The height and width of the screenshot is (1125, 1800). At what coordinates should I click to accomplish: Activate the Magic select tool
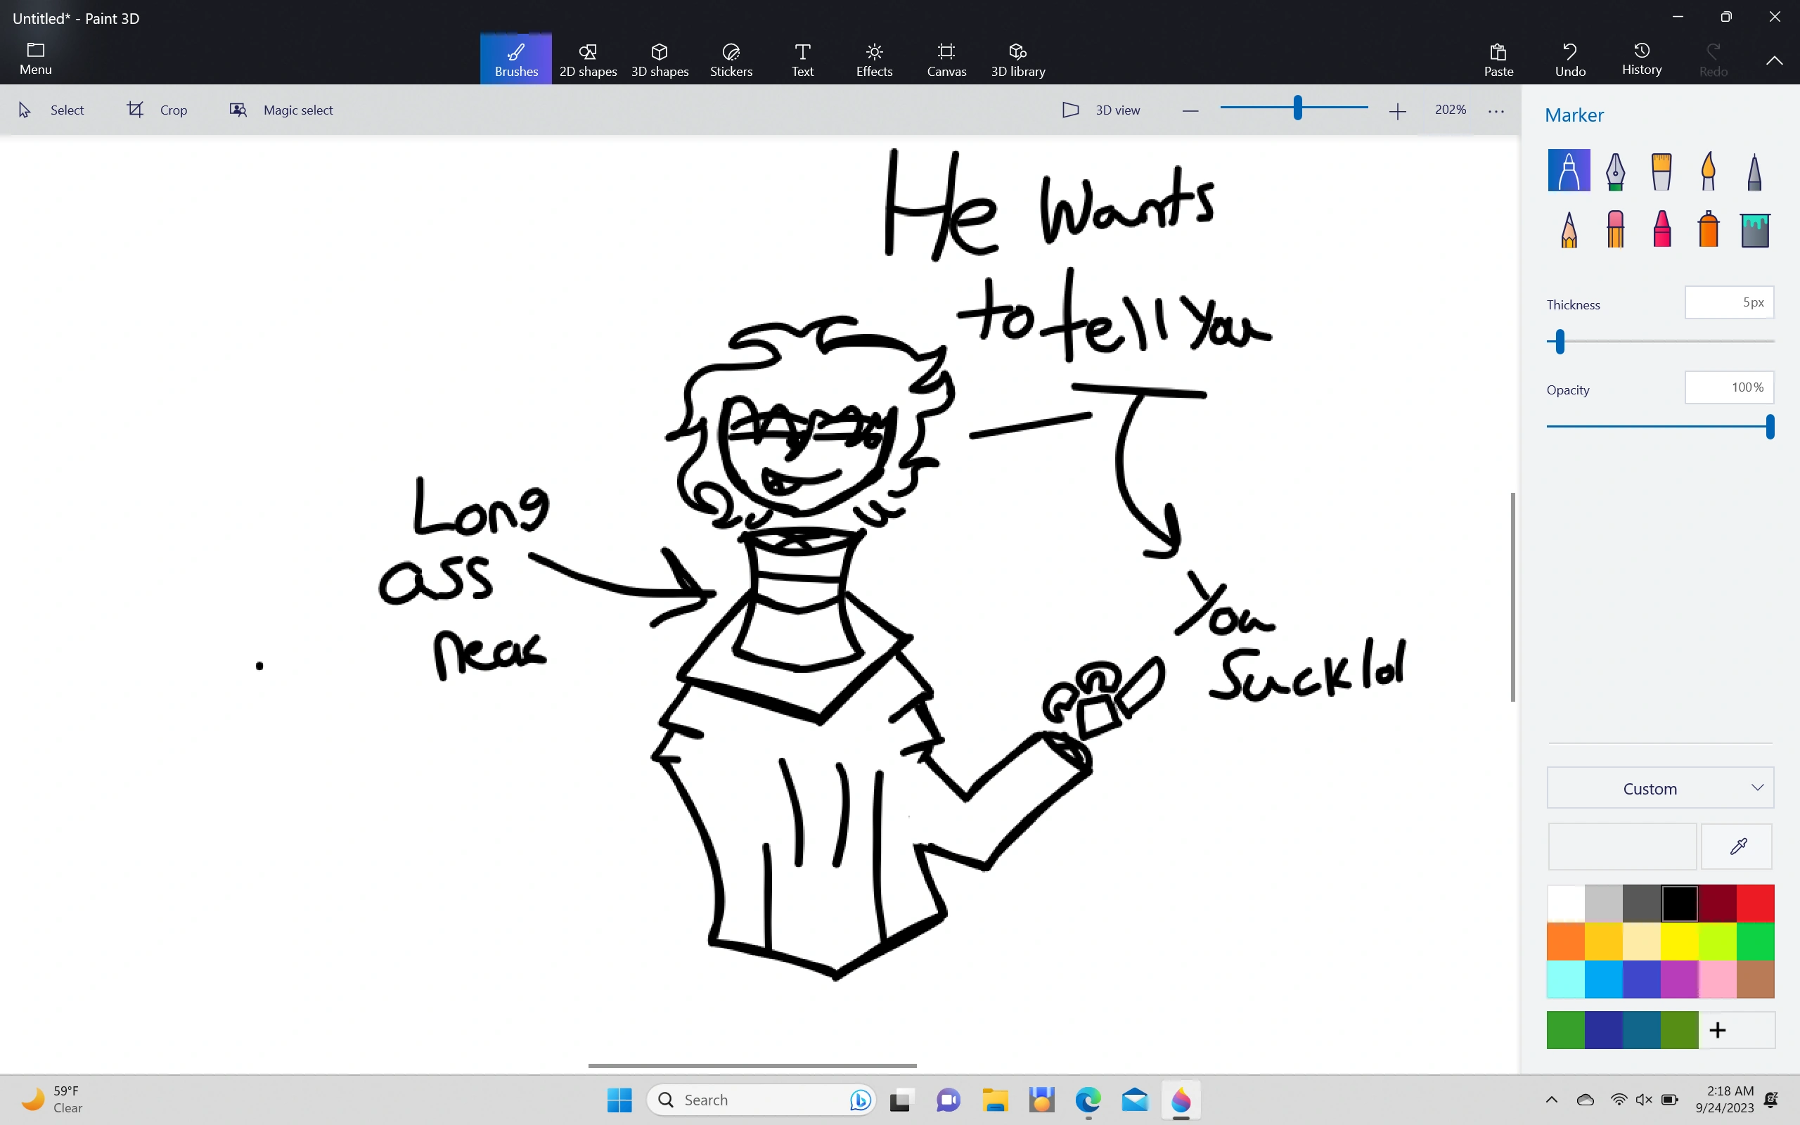(x=281, y=110)
